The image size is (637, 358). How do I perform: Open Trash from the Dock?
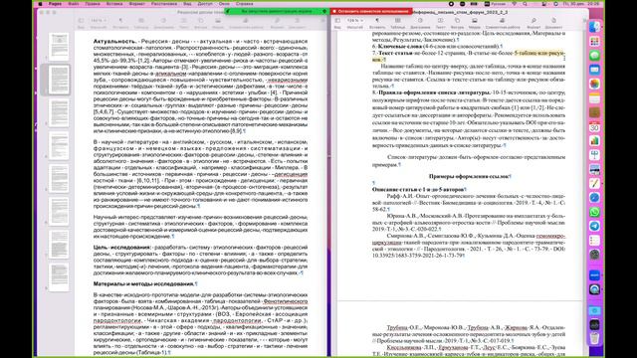point(594,338)
